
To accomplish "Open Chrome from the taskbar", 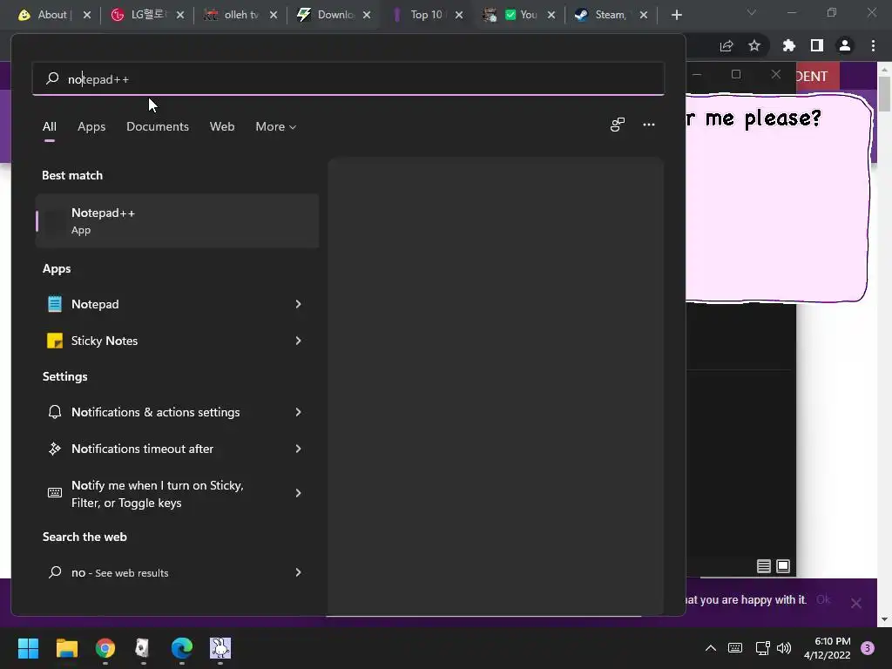I will click(x=105, y=648).
